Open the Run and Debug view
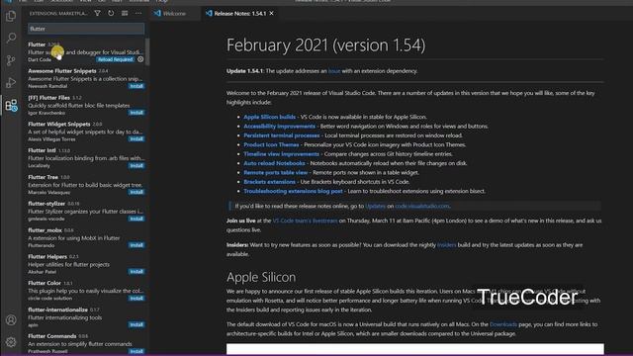633x356 pixels. click(11, 83)
